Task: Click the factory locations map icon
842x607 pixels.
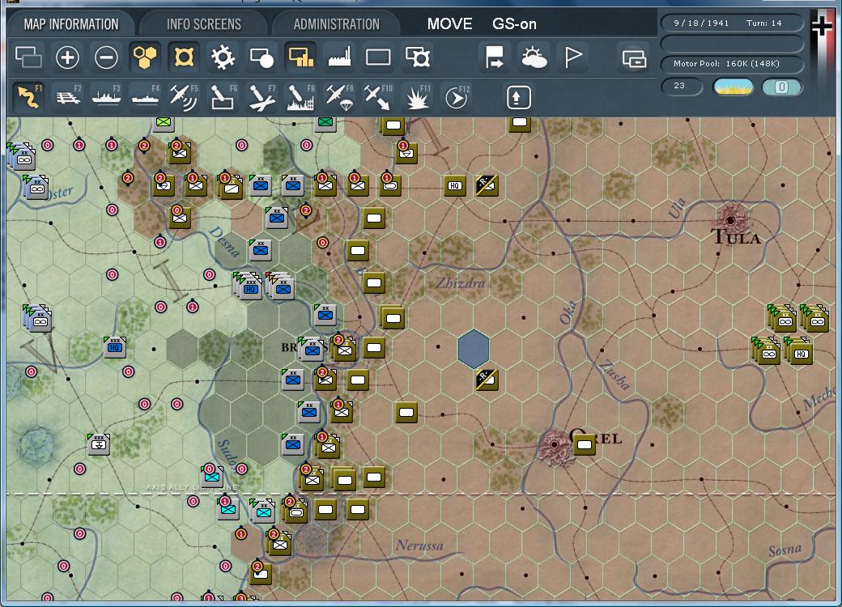Action: pos(338,57)
